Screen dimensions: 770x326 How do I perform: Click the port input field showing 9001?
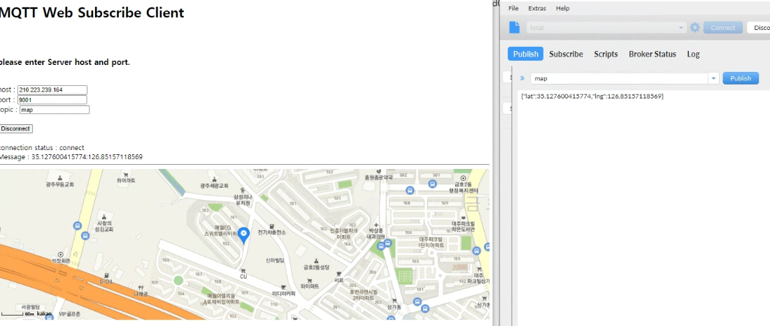(52, 100)
